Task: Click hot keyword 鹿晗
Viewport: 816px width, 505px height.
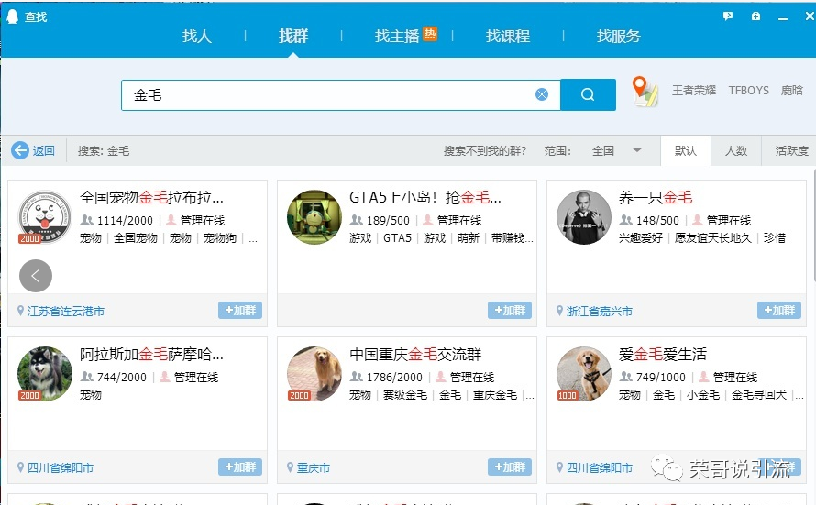Action: point(791,91)
